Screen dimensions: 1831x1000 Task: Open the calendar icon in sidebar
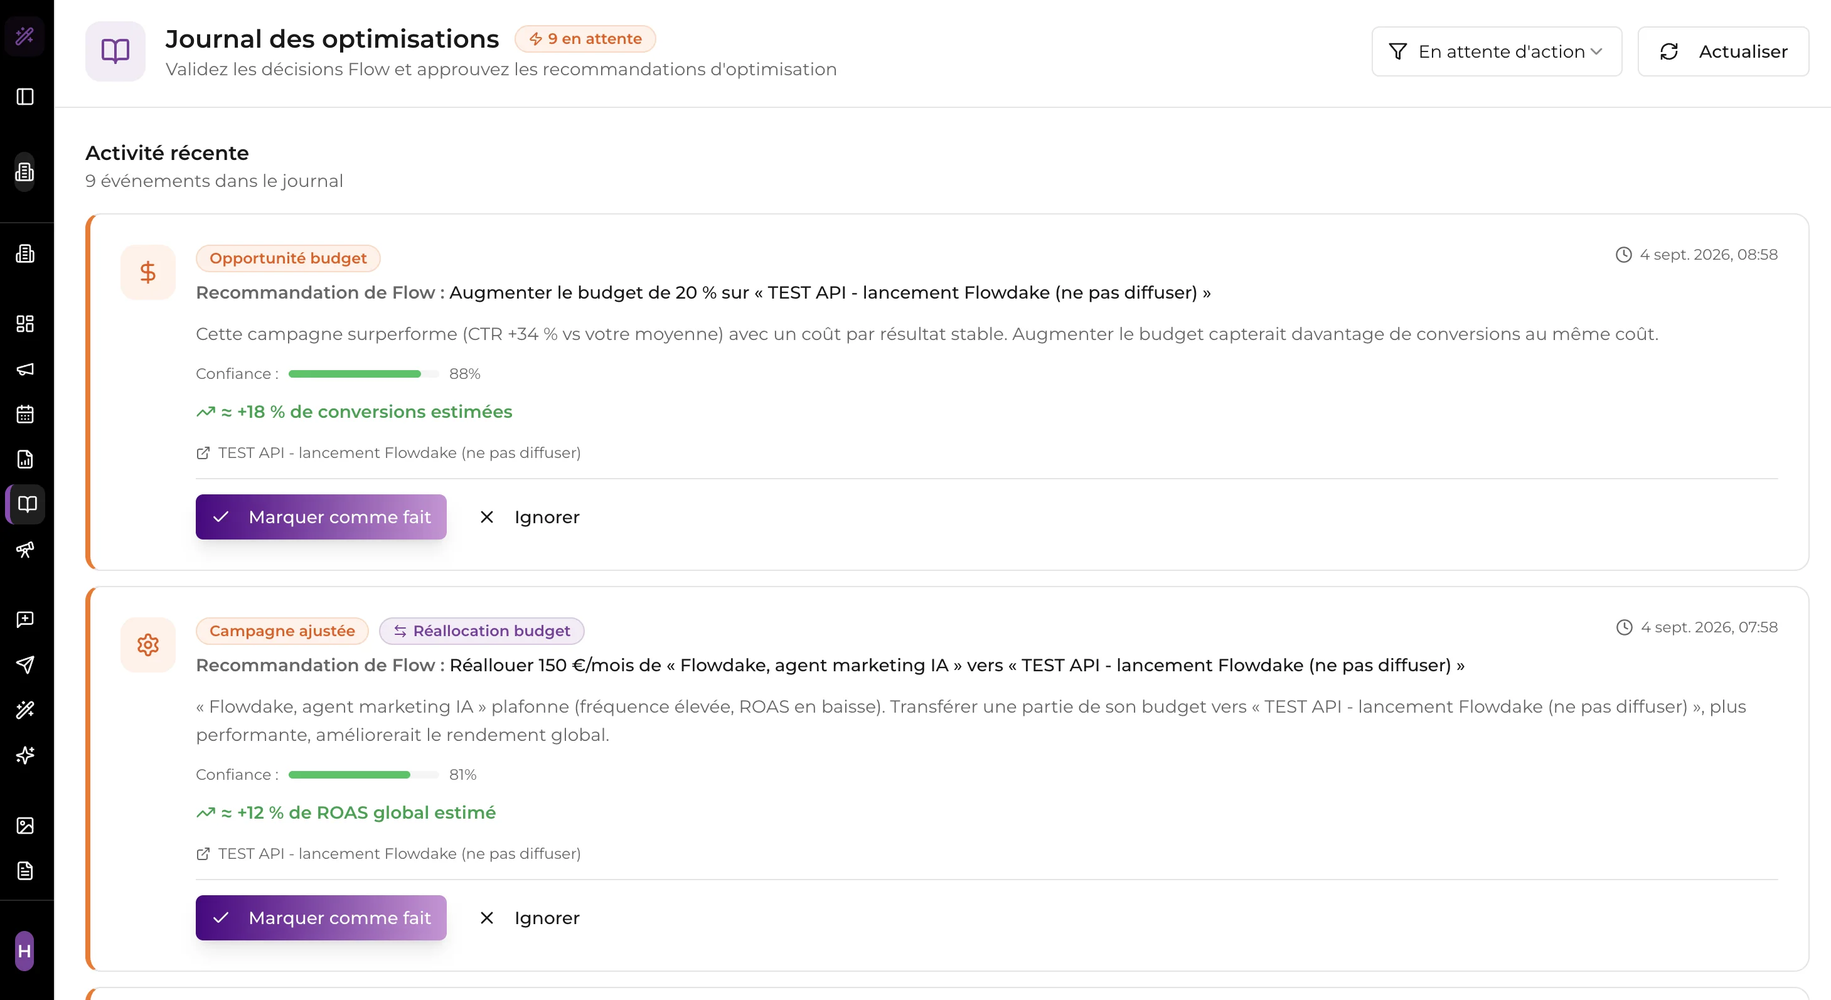[x=25, y=414]
